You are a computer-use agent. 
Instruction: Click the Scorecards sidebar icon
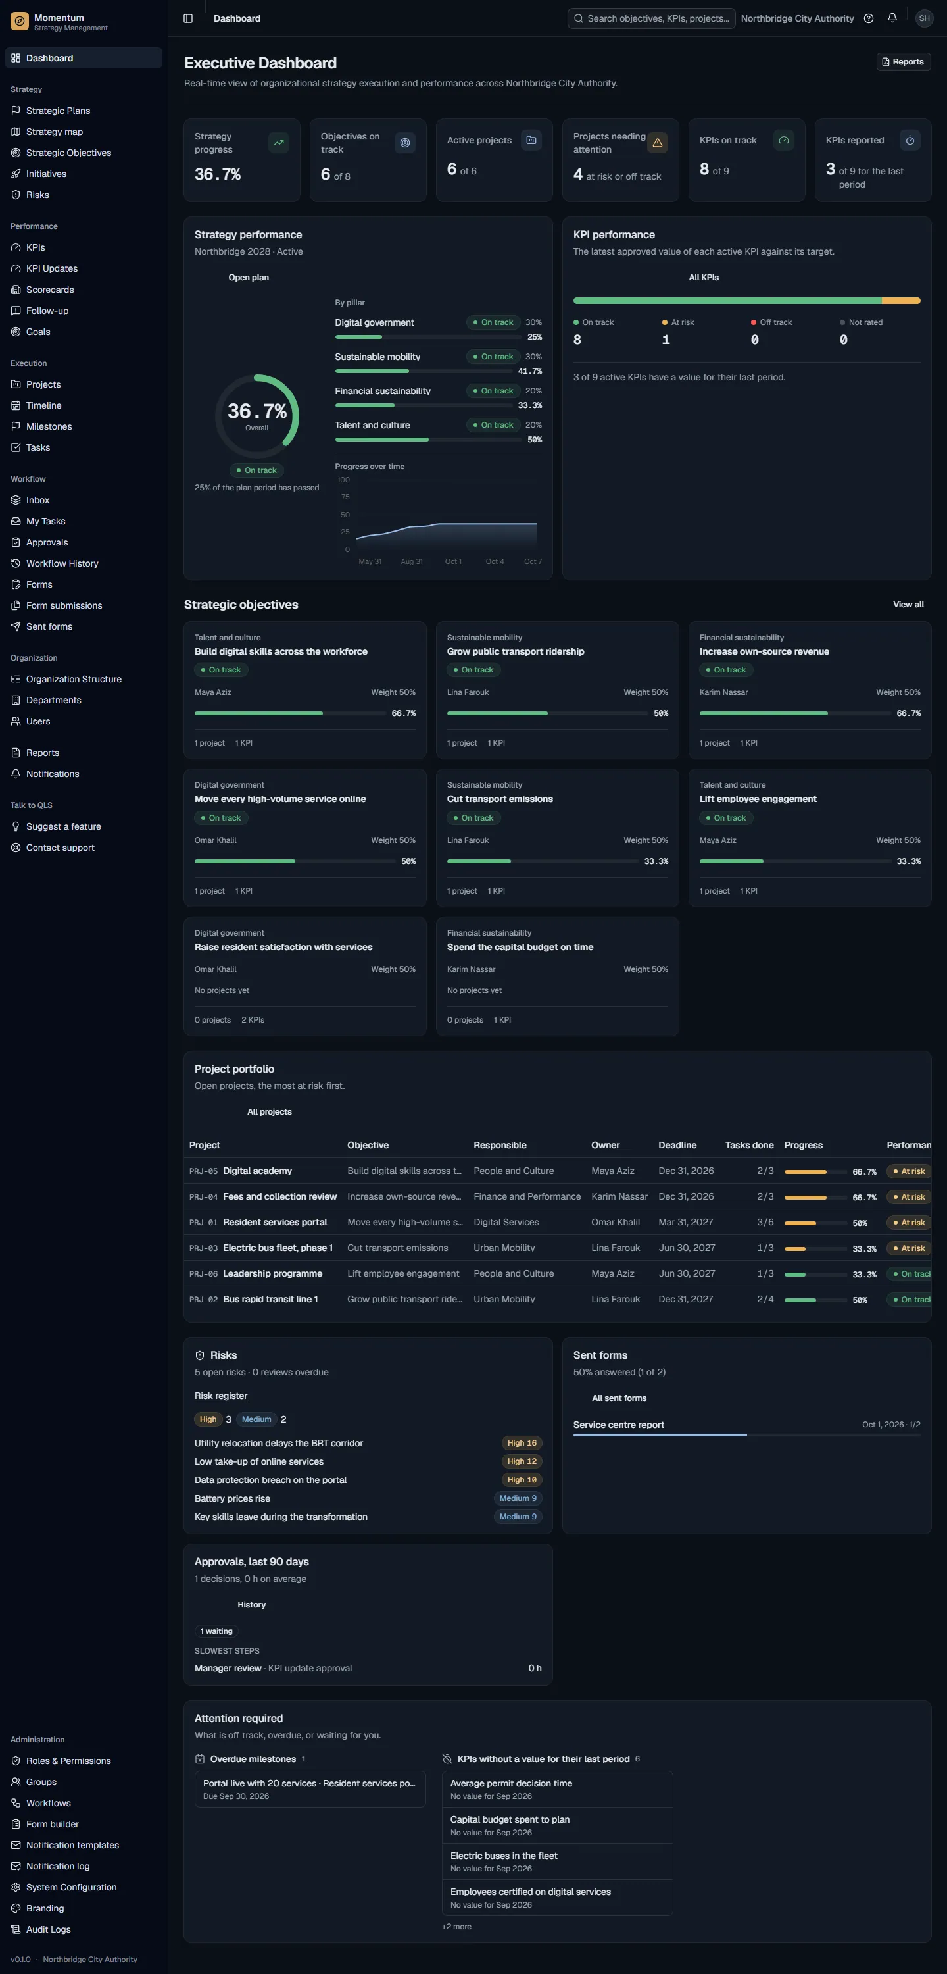tap(15, 290)
